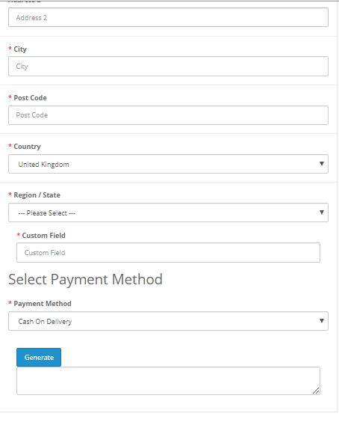Click the Region / State label
This screenshot has height=428, width=339.
[37, 195]
